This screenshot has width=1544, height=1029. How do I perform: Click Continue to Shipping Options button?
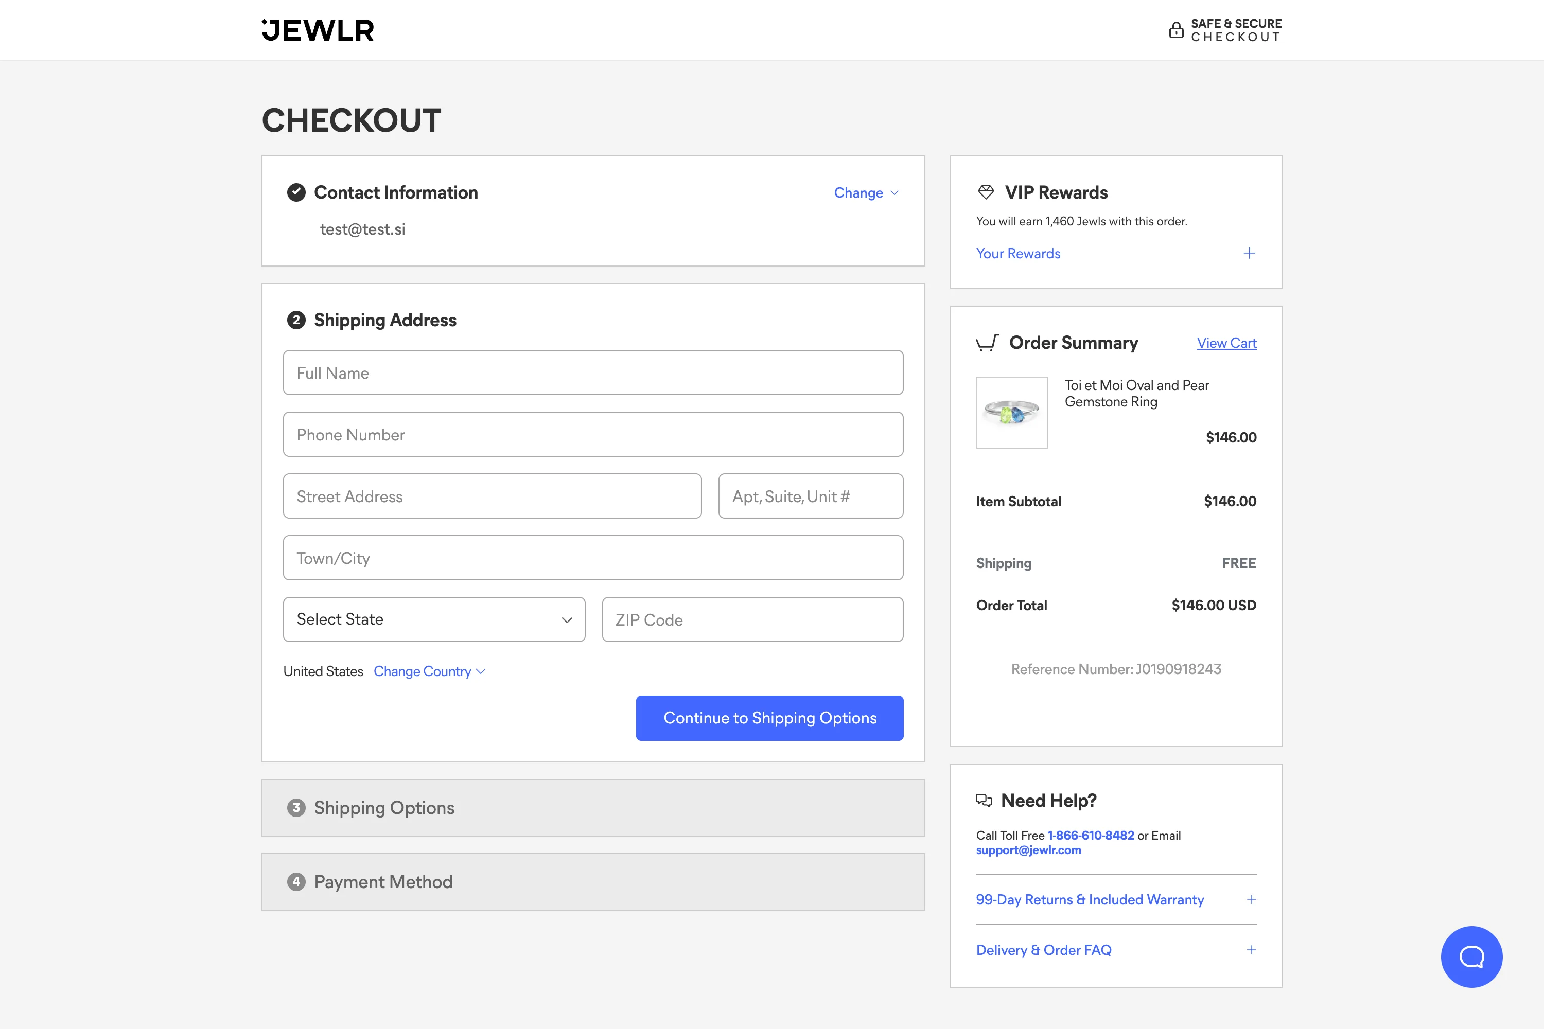click(769, 718)
